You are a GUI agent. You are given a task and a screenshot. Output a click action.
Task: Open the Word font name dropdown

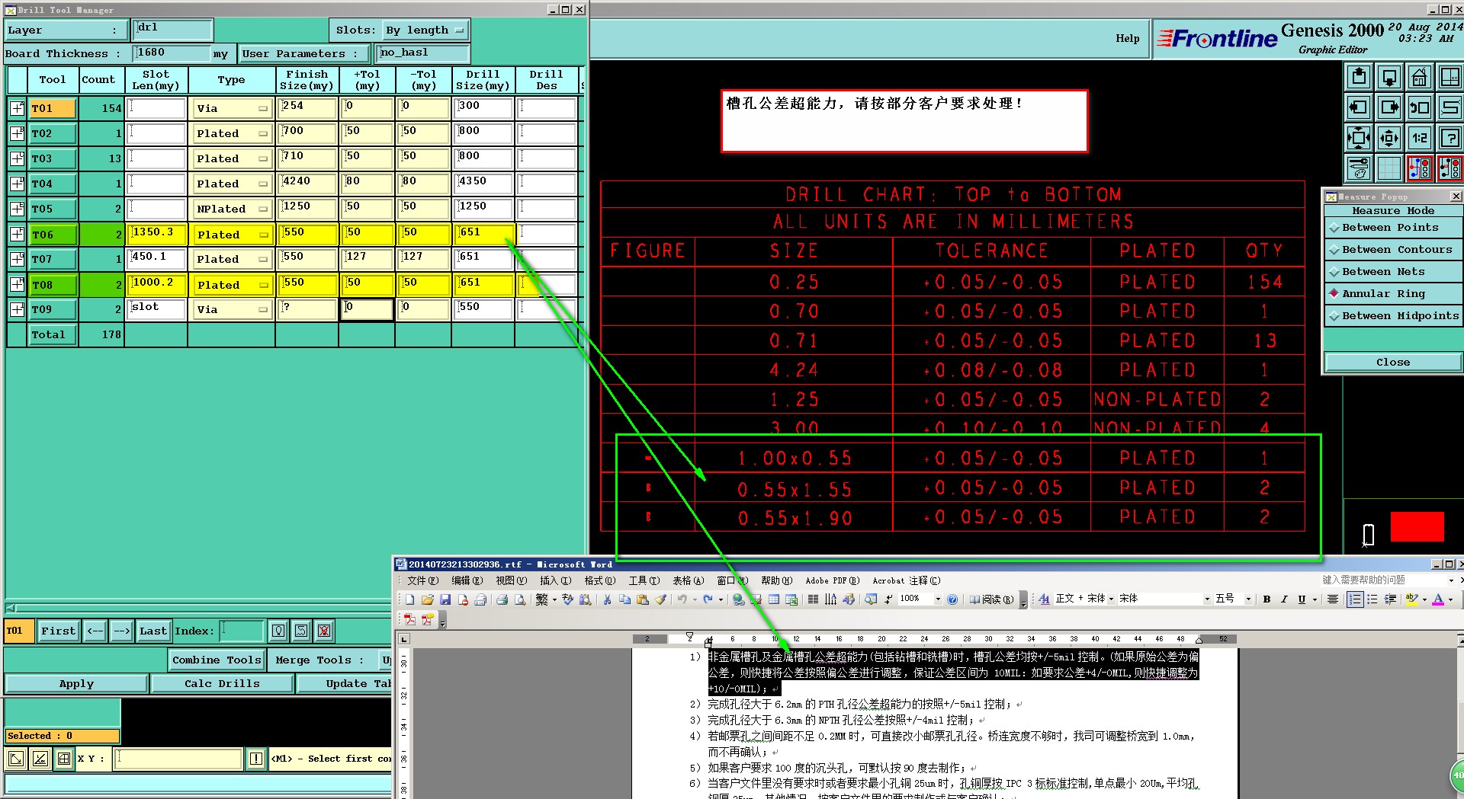(x=1207, y=599)
